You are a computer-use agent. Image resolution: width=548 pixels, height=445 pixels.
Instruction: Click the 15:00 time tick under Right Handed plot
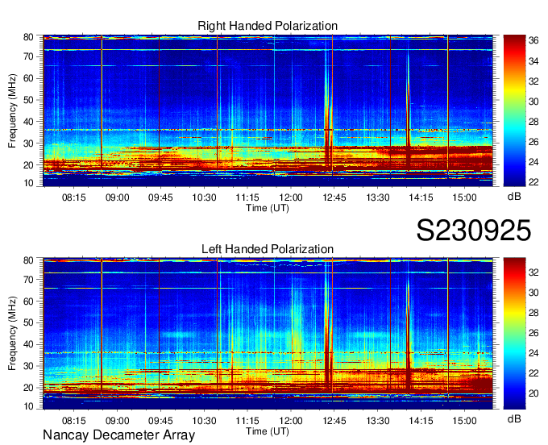[464, 198]
